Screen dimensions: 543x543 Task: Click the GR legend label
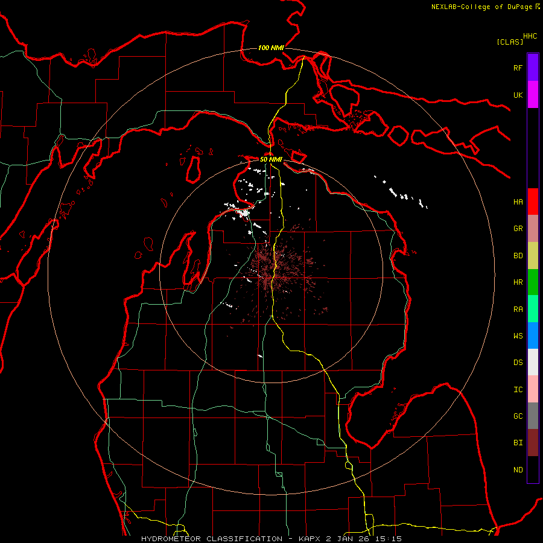tap(518, 229)
